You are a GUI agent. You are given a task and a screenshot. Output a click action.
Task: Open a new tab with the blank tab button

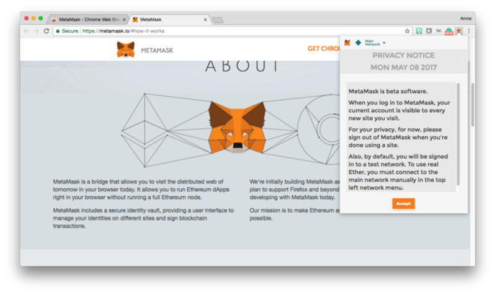[x=218, y=20]
